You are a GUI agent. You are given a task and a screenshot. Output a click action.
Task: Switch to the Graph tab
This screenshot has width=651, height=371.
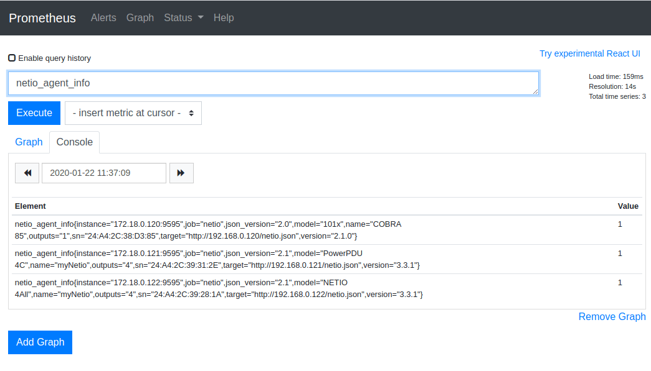pos(29,142)
